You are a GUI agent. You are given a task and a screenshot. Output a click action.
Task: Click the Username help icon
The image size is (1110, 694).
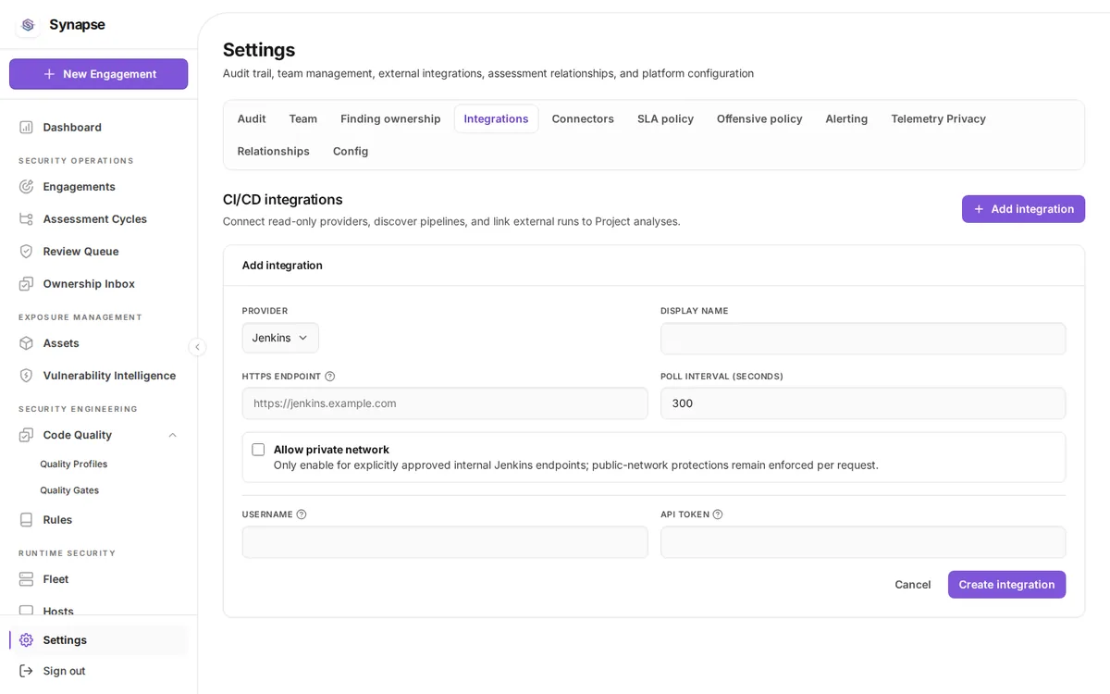click(x=301, y=514)
